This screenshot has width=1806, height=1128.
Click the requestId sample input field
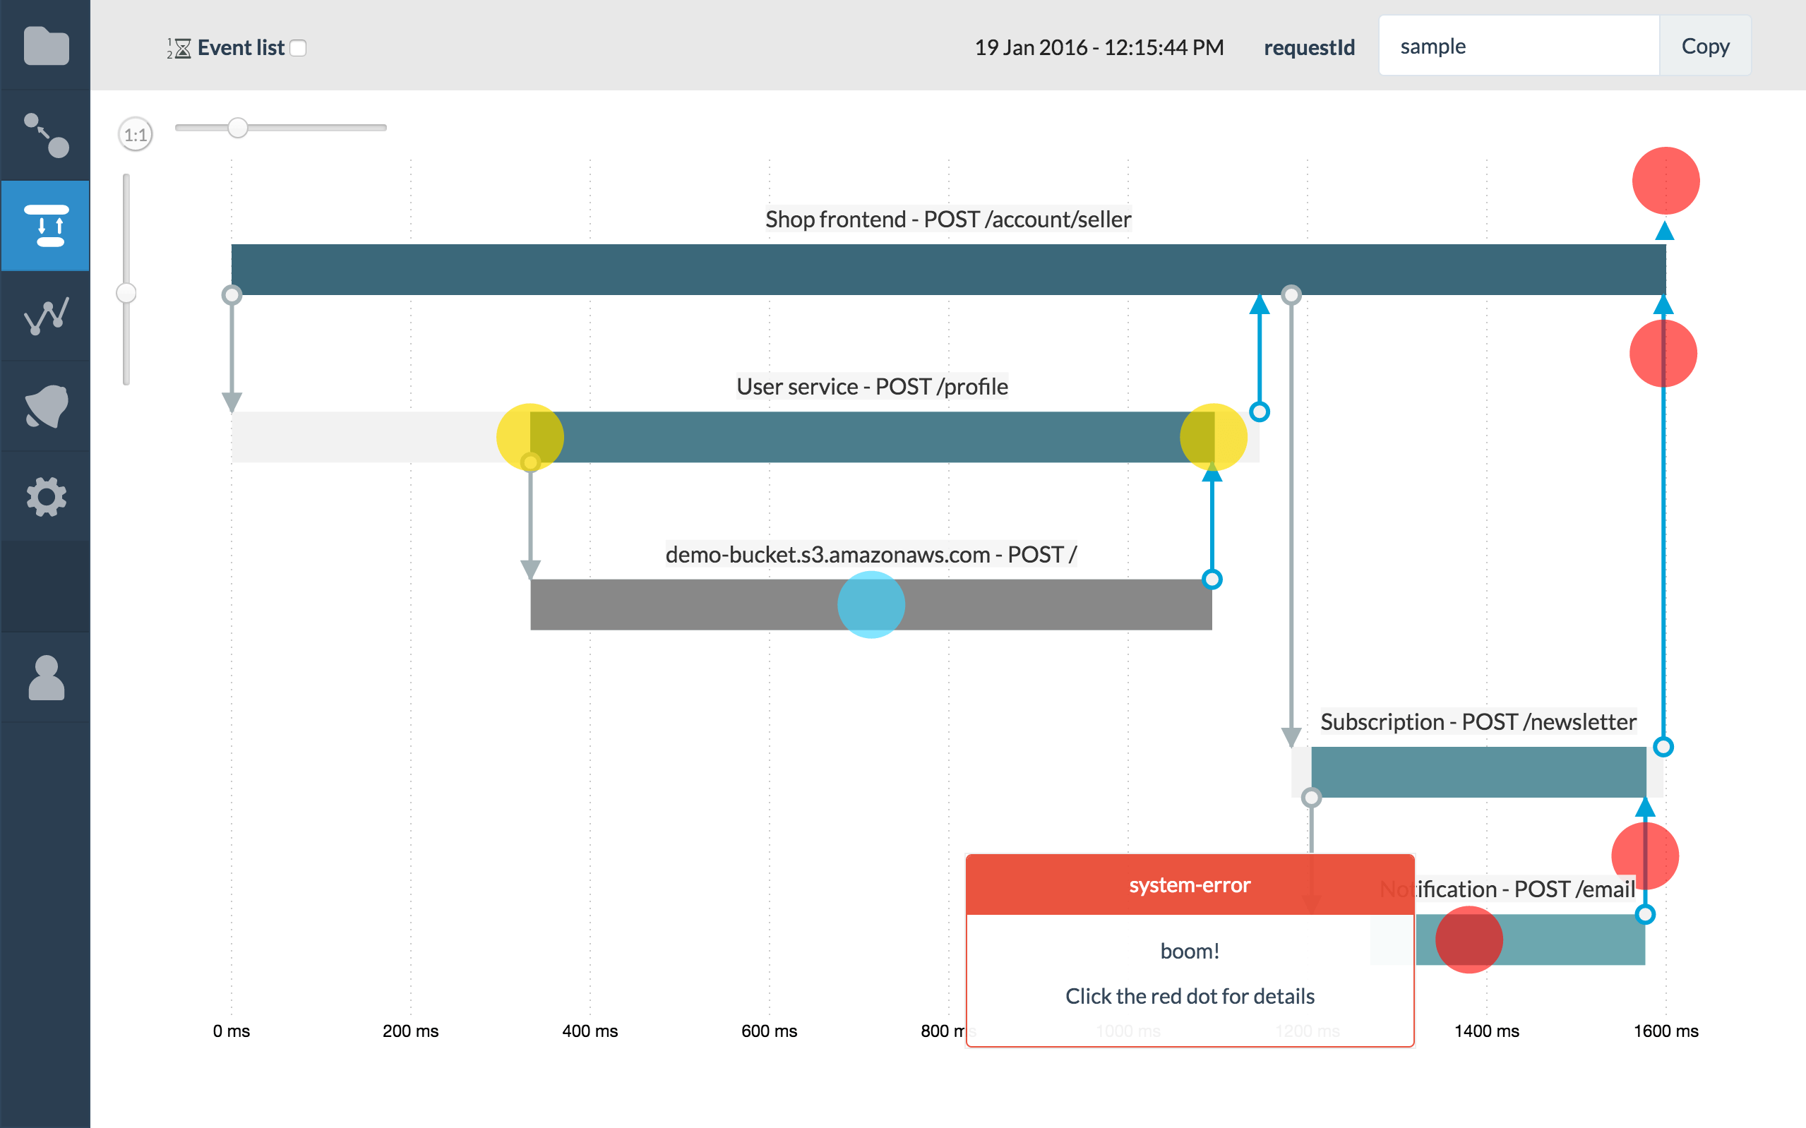(1518, 47)
